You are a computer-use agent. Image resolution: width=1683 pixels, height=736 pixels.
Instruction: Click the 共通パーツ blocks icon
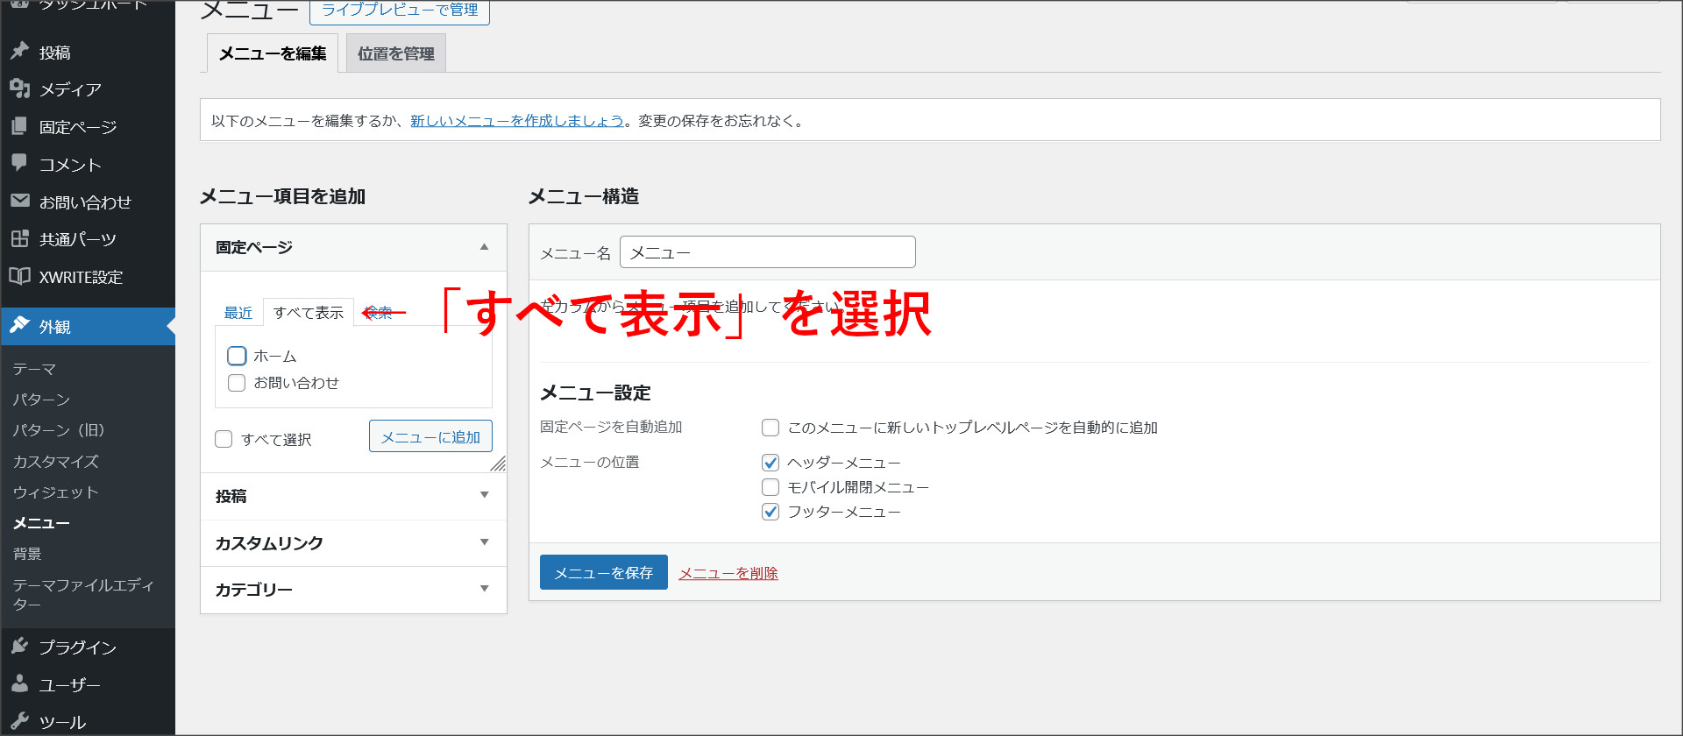point(19,238)
